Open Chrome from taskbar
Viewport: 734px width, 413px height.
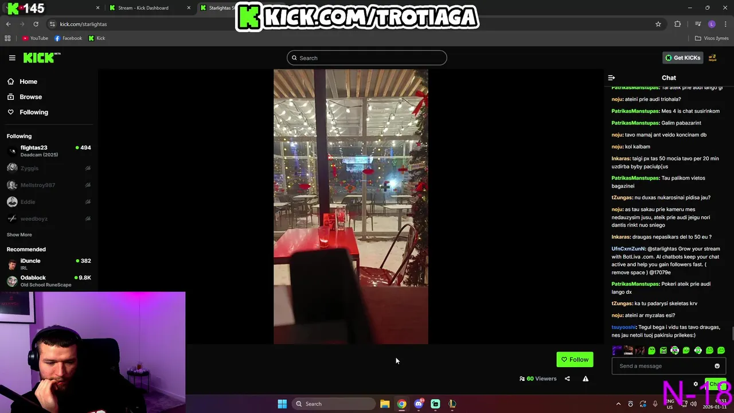click(x=401, y=404)
